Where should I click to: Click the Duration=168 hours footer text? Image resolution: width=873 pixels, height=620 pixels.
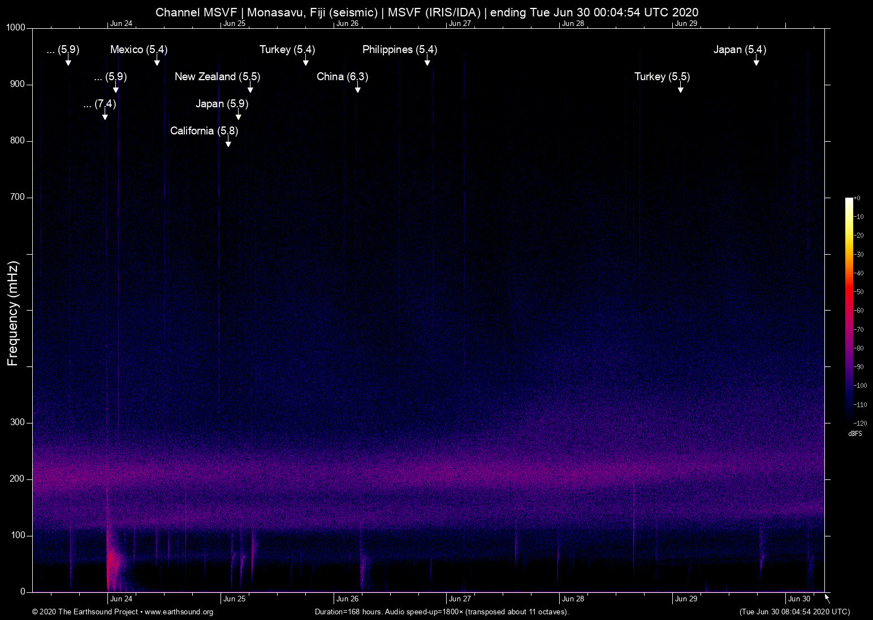[442, 612]
